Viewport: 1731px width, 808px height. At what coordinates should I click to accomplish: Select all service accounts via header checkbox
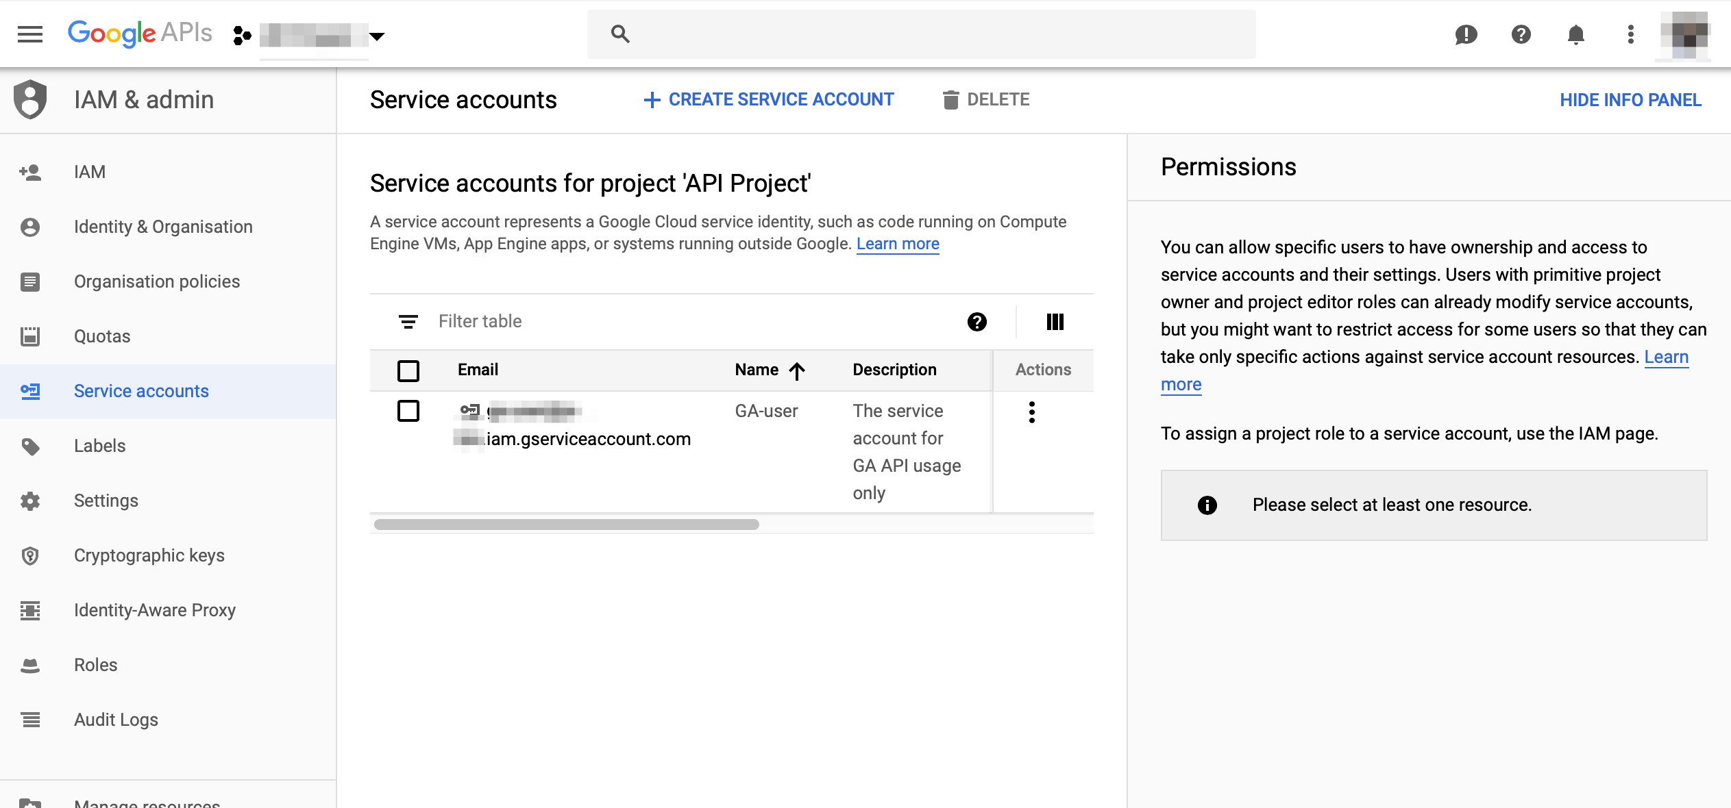408,370
